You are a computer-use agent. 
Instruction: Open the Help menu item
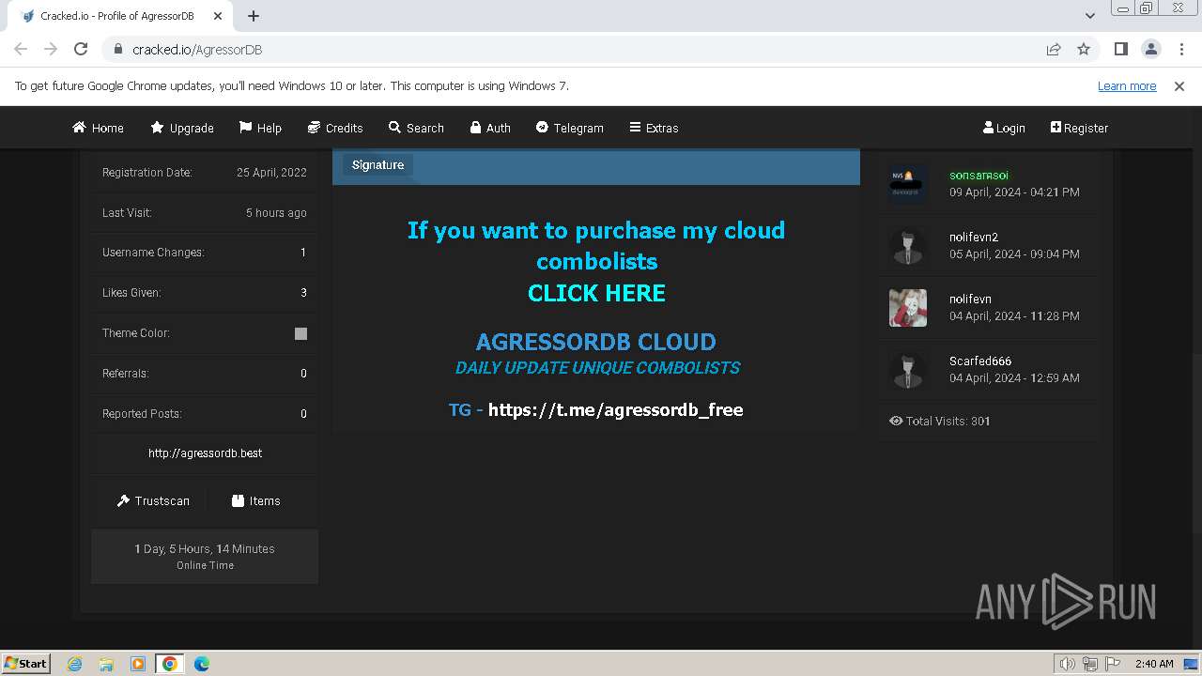260,128
